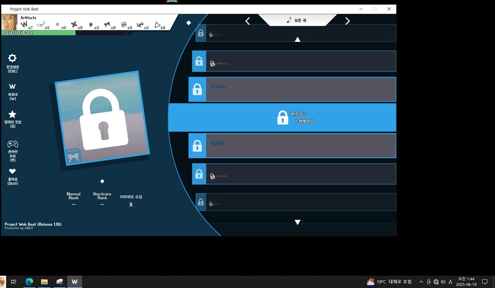This screenshot has height=288, width=495.
Task: Toggle the heart like [Shift] button
Action: (x=12, y=171)
